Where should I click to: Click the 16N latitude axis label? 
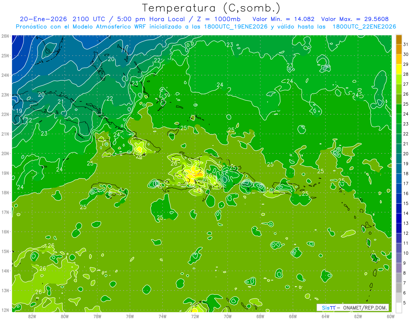click(5, 232)
